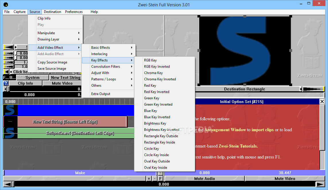This screenshot has height=190, width=328.
Task: Click the left arrow before 'Click here' parameters
Action: point(7,72)
